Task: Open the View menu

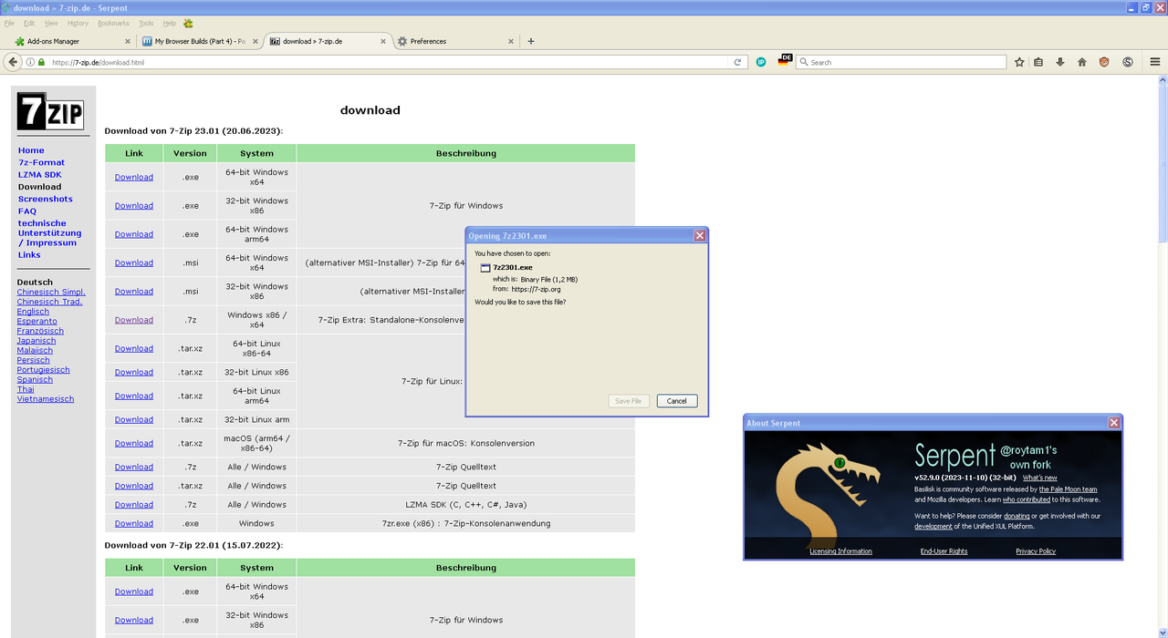Action: click(51, 23)
